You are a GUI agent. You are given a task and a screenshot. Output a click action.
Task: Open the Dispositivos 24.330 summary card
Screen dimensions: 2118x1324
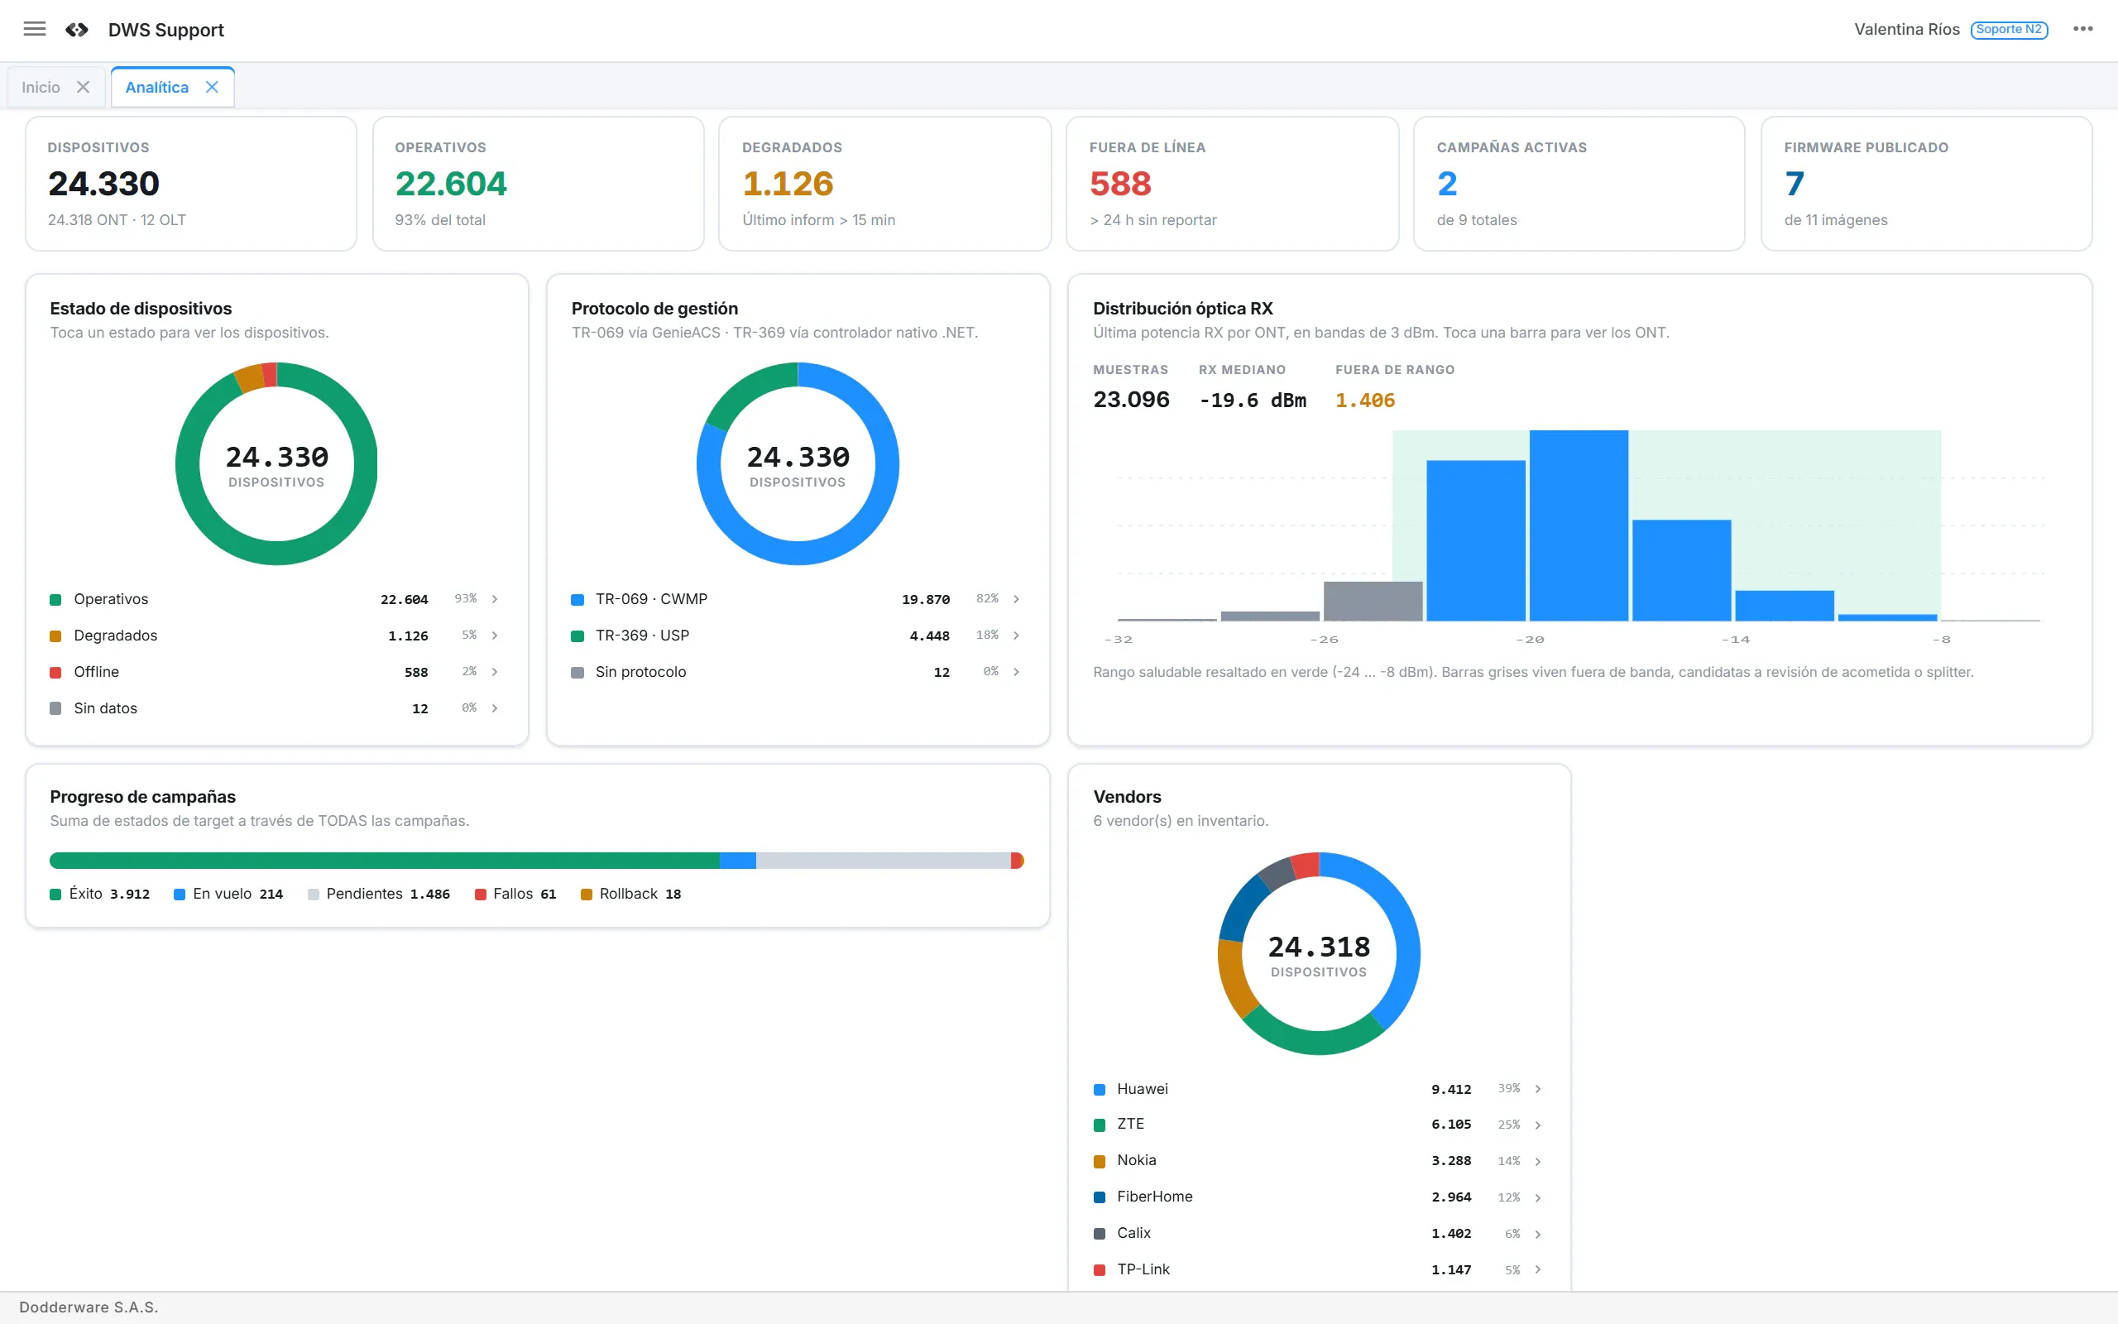pyautogui.click(x=191, y=184)
